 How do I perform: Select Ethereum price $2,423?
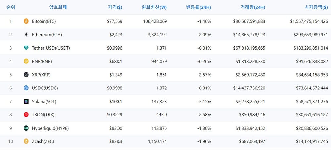116,35
